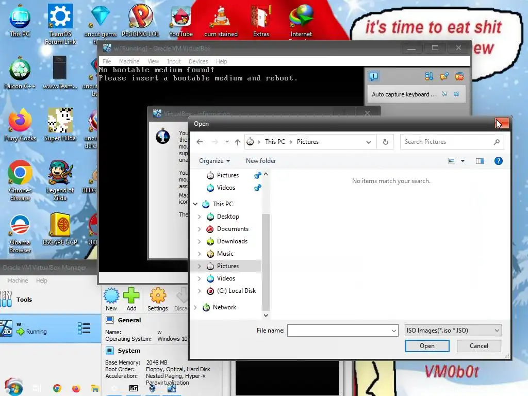Click the notification center speech-bubble icon
The height and width of the screenshot is (396, 528).
374,76
